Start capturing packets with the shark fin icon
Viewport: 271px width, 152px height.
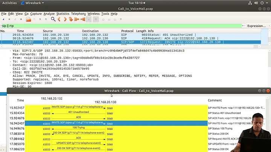pos(3,19)
